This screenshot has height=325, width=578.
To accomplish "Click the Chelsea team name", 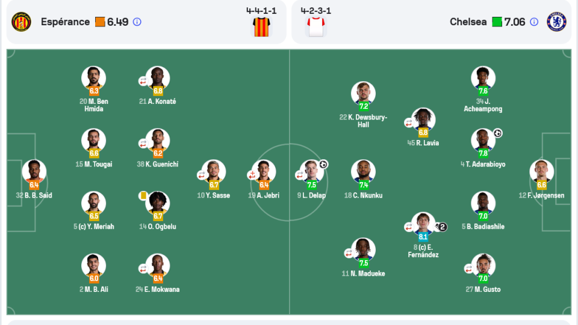I will point(468,22).
